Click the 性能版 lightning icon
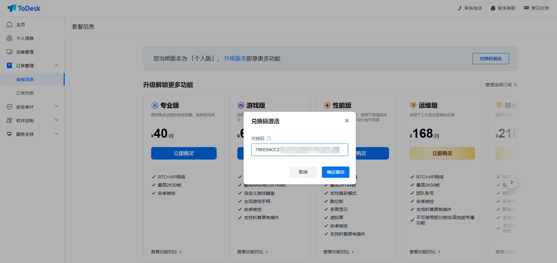The width and height of the screenshot is (557, 263). pos(327,105)
